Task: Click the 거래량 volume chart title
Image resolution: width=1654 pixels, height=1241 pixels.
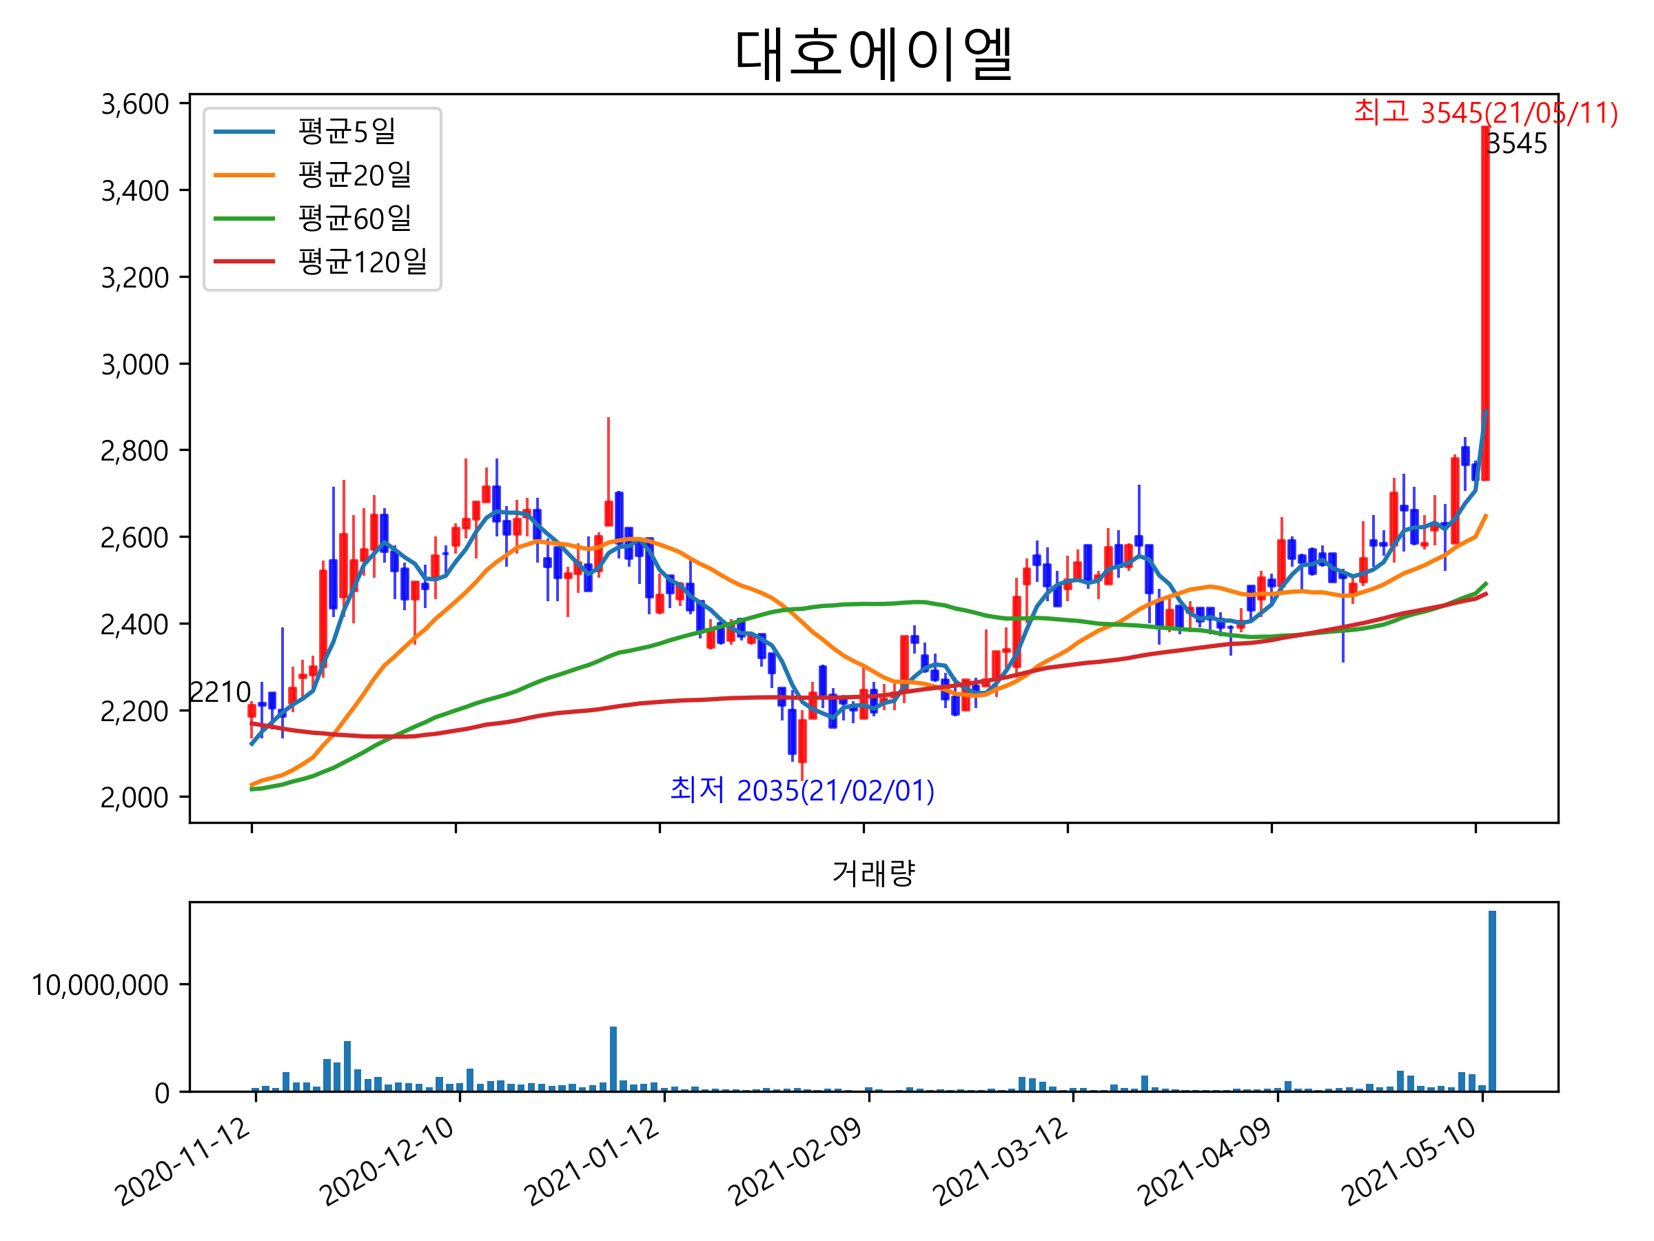Action: pos(873,873)
